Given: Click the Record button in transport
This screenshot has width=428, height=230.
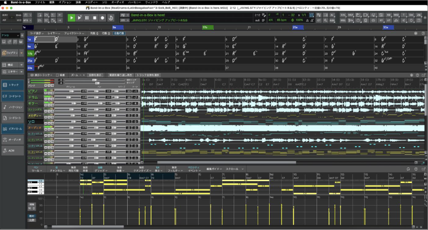Looking at the screenshot, I should click(x=102, y=18).
